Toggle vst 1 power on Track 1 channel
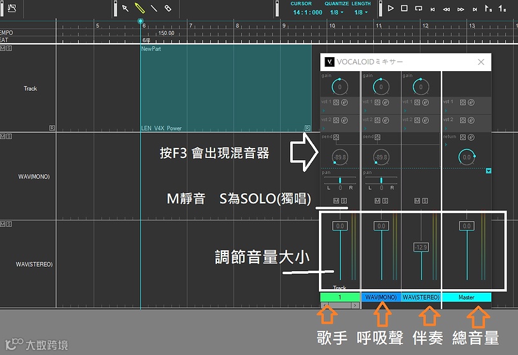This screenshot has width=518, height=355. coord(336,102)
